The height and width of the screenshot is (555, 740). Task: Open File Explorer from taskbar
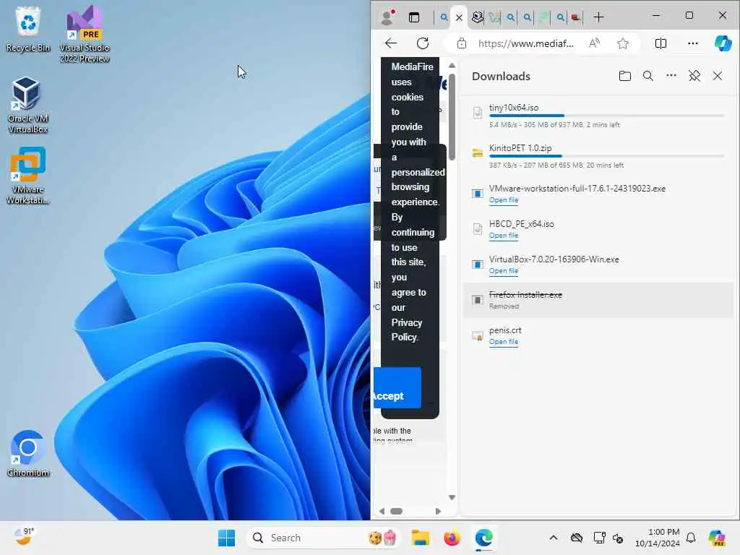[420, 538]
